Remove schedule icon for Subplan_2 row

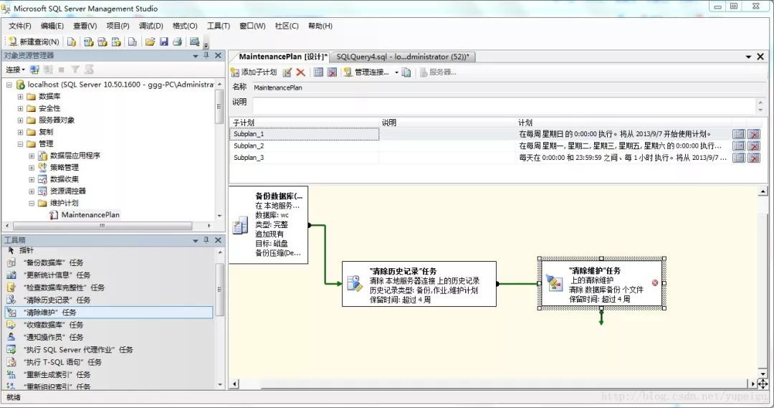click(x=753, y=146)
